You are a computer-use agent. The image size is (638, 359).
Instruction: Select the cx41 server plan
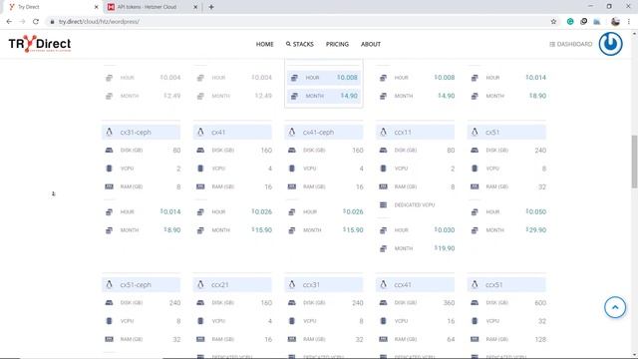(232, 133)
